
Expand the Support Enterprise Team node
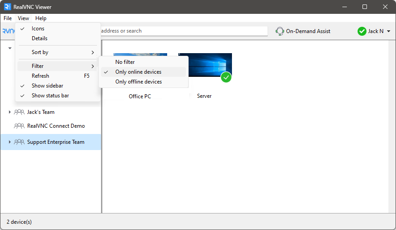click(x=9, y=142)
